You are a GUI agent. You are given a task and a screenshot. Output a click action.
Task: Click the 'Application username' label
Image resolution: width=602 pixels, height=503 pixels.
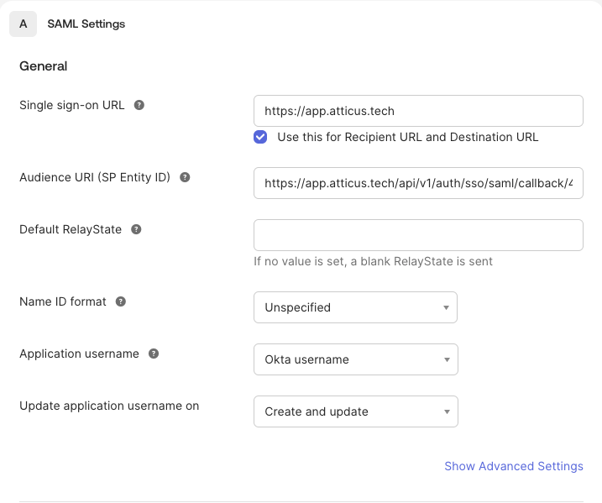[x=80, y=354]
